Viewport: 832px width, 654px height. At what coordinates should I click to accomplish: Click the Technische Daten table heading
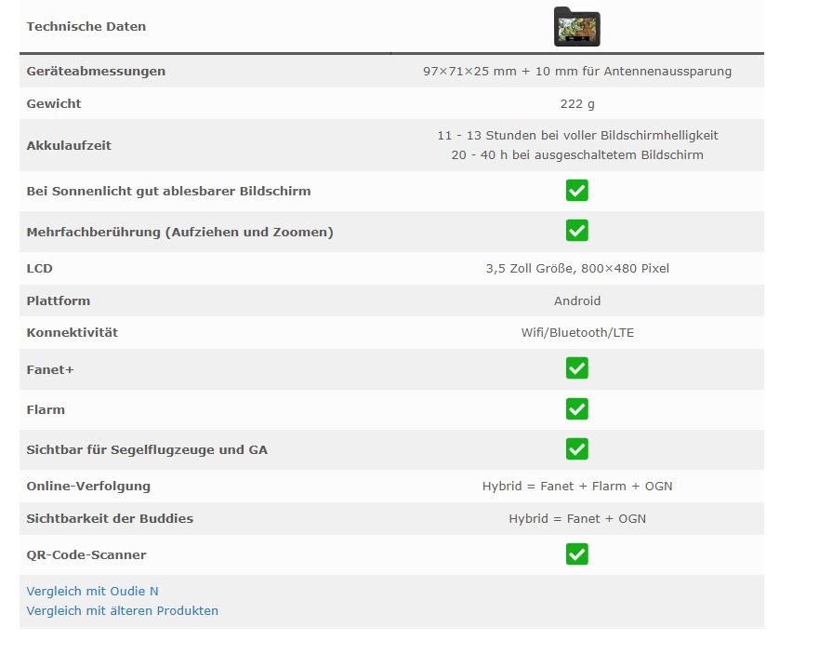[x=86, y=27]
